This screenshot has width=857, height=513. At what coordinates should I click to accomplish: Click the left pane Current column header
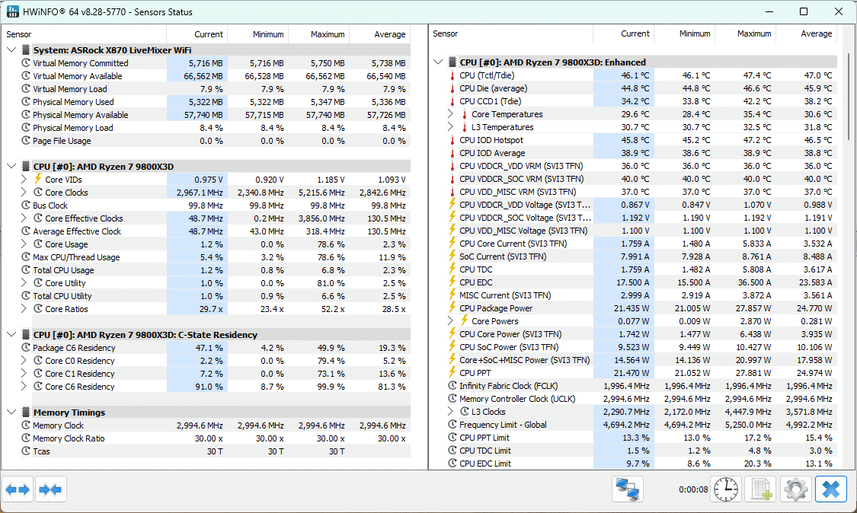click(x=197, y=34)
